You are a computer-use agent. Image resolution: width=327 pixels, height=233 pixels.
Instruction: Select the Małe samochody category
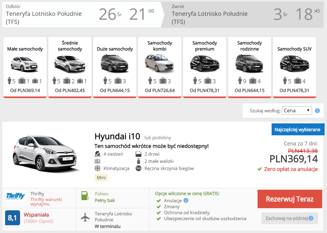(x=25, y=67)
